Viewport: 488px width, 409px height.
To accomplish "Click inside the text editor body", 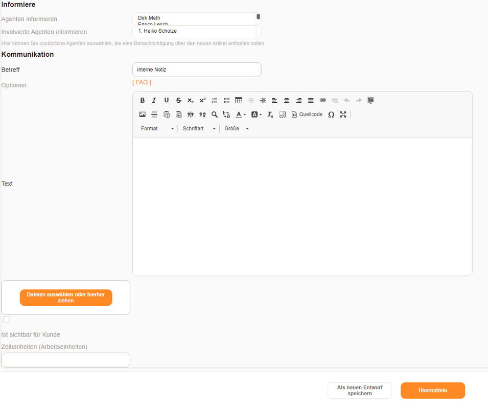I will 302,207.
